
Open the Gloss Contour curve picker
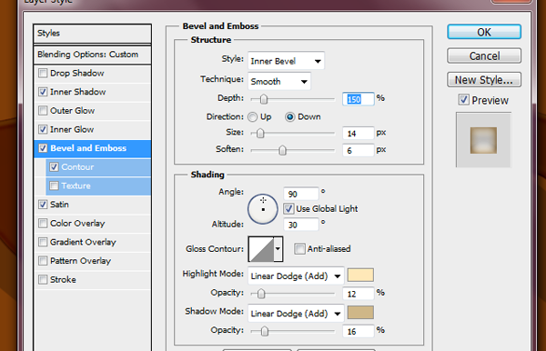[261, 249]
